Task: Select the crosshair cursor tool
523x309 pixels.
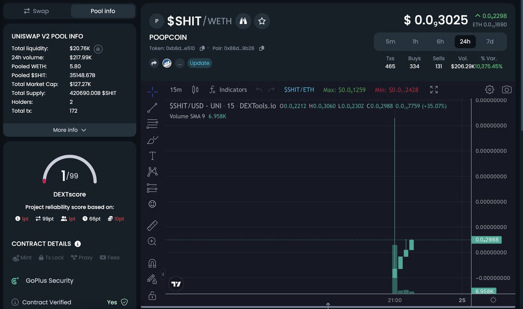Action: (152, 91)
